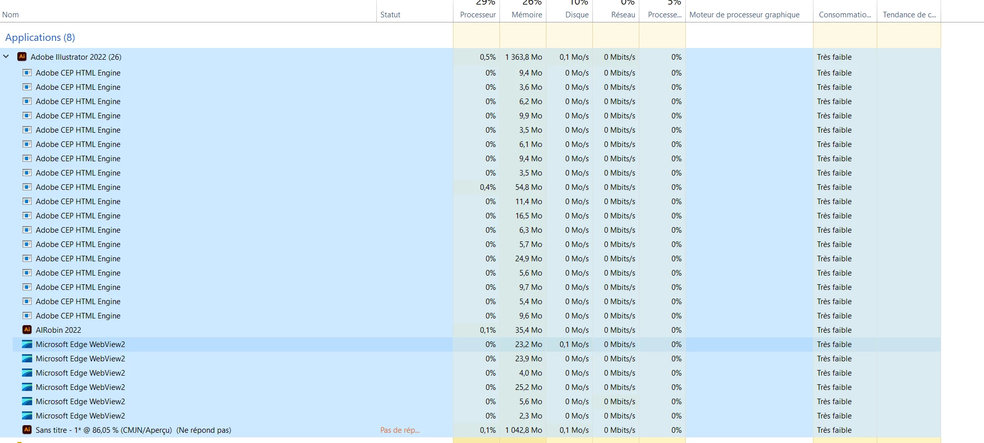Click the icon of the CEP HTML Engine using 9,7 Mo
This screenshot has height=443, width=984.
pyautogui.click(x=27, y=287)
